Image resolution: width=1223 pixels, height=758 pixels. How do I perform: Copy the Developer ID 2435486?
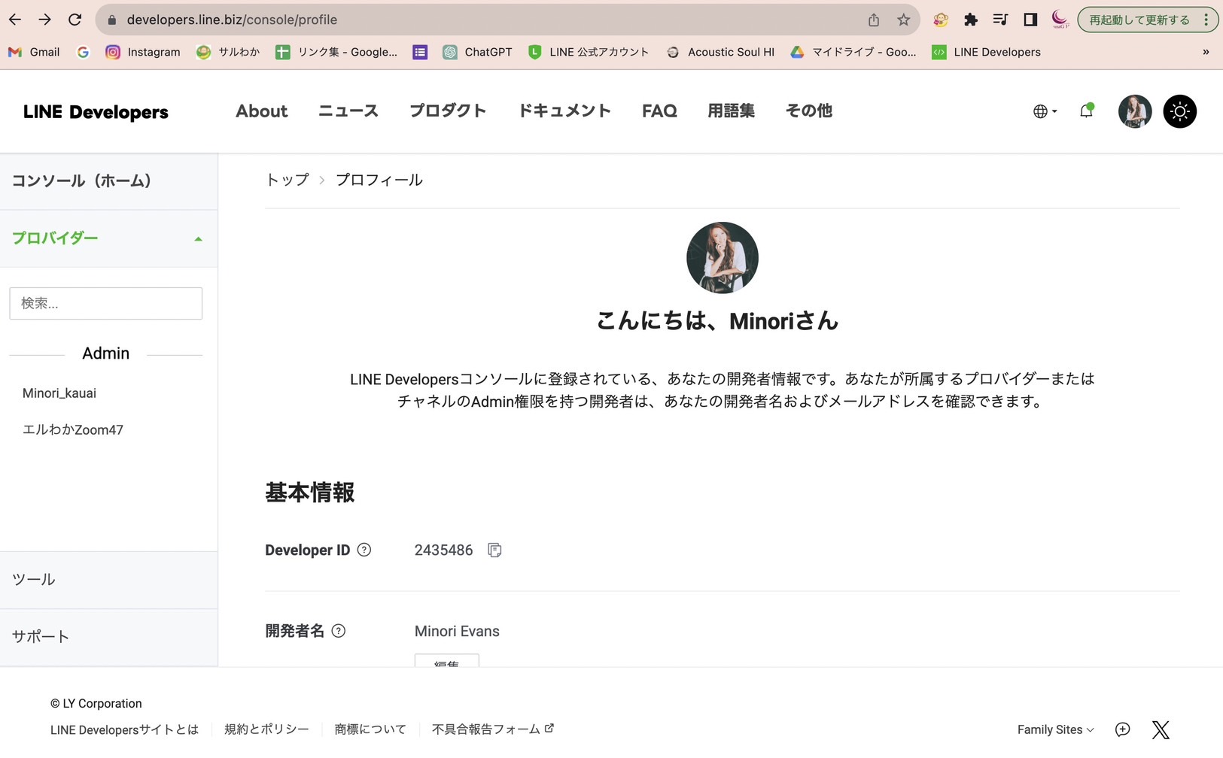click(x=494, y=550)
